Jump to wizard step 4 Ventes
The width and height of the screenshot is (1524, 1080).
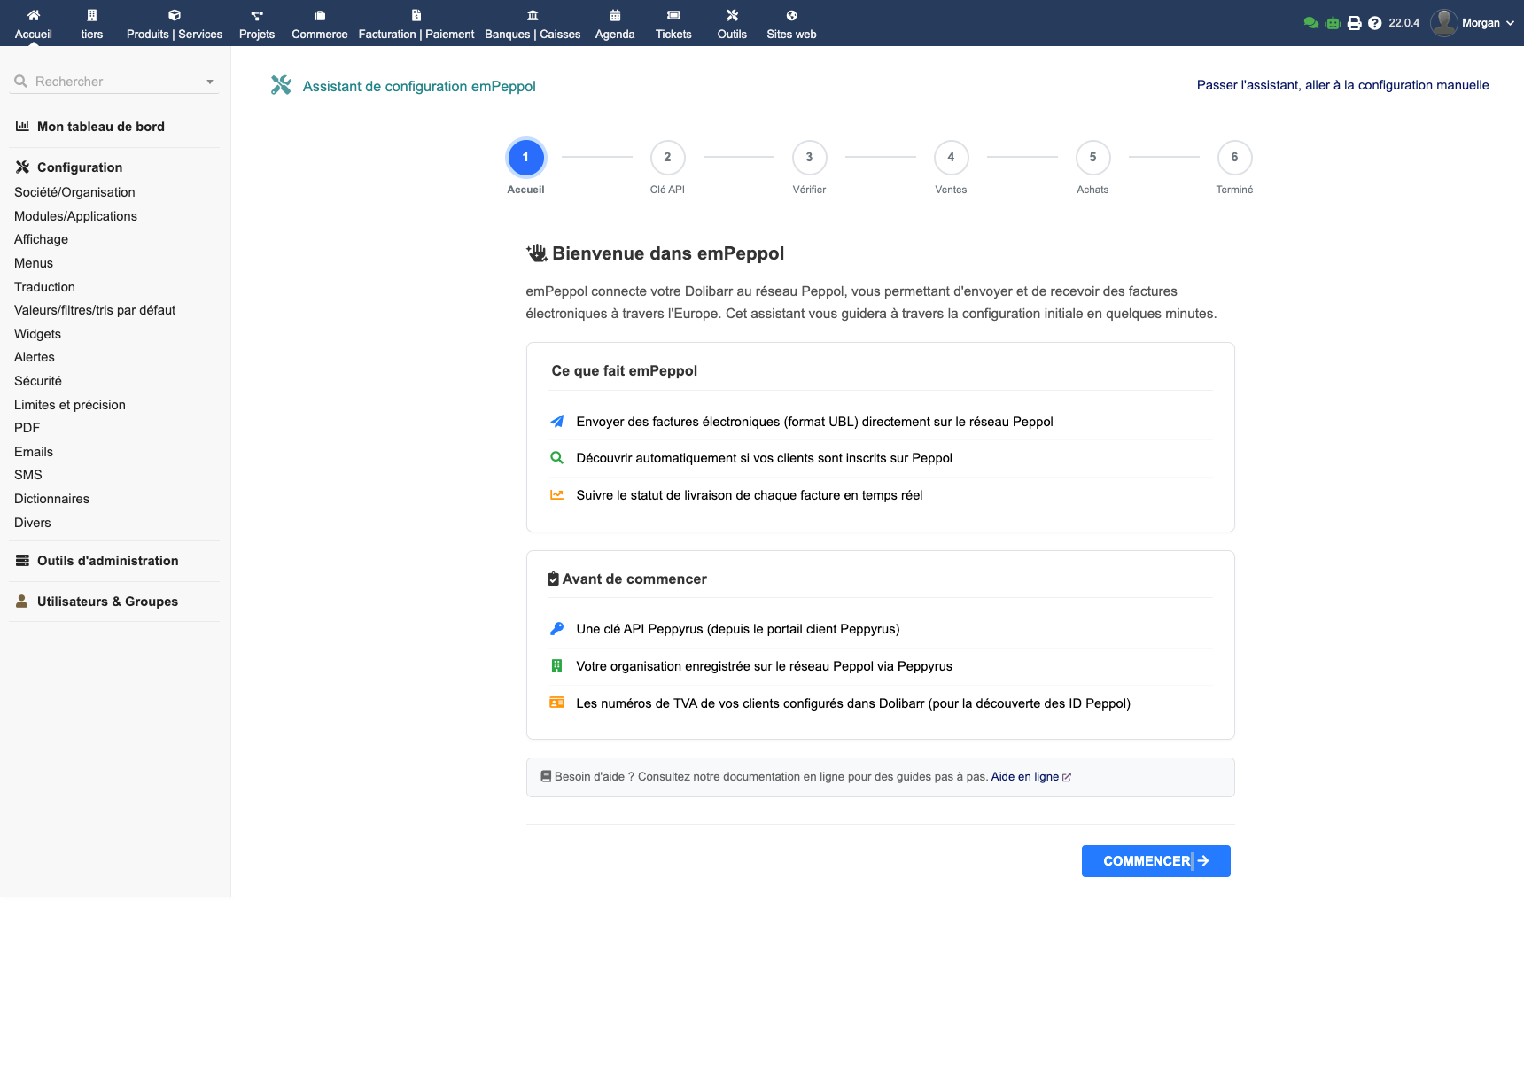951,158
